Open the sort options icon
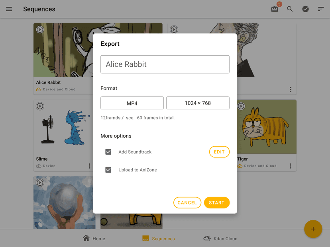330x247 pixels. click(321, 9)
